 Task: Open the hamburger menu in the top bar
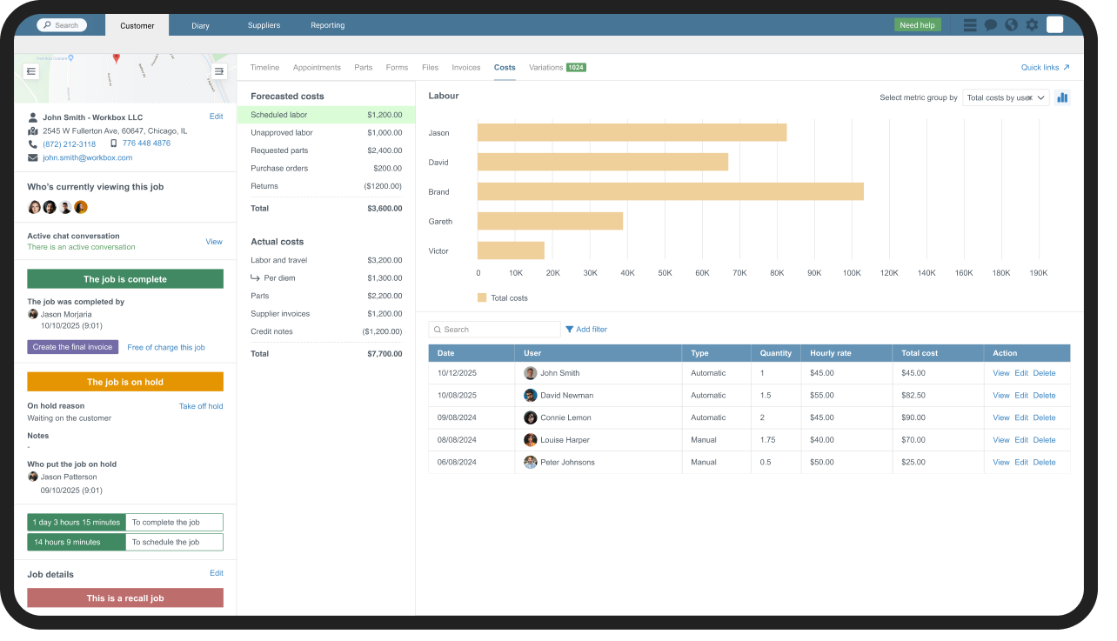(x=969, y=25)
